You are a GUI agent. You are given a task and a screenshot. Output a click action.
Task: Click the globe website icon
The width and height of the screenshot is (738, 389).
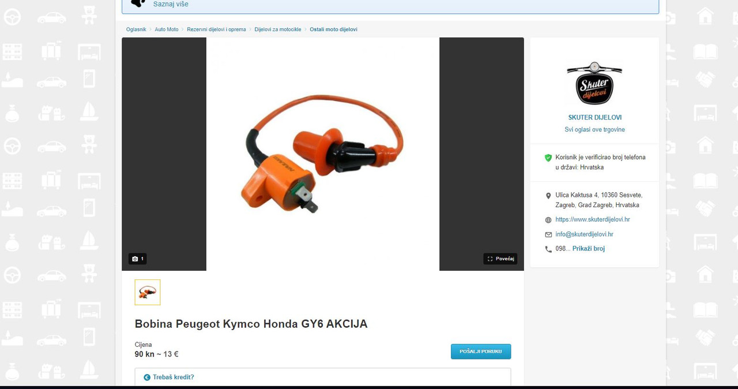pyautogui.click(x=548, y=220)
